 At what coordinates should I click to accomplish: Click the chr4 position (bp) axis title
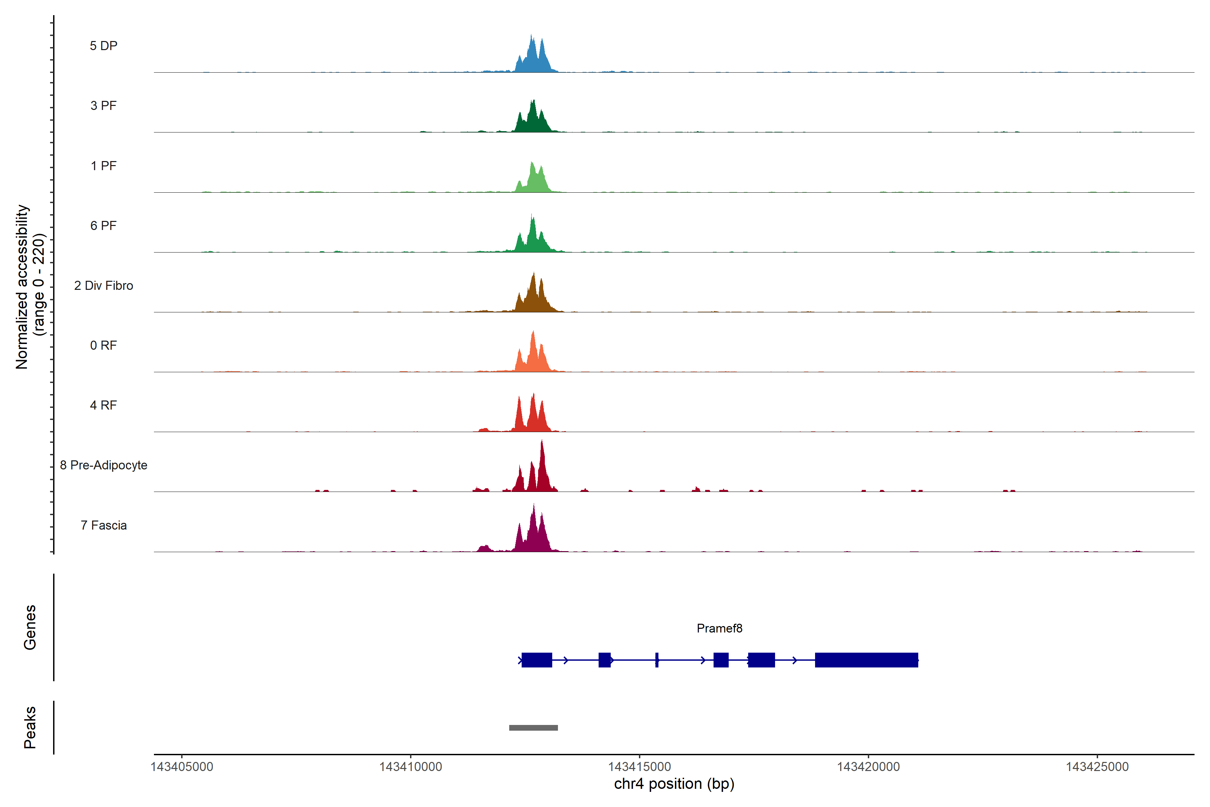[674, 784]
